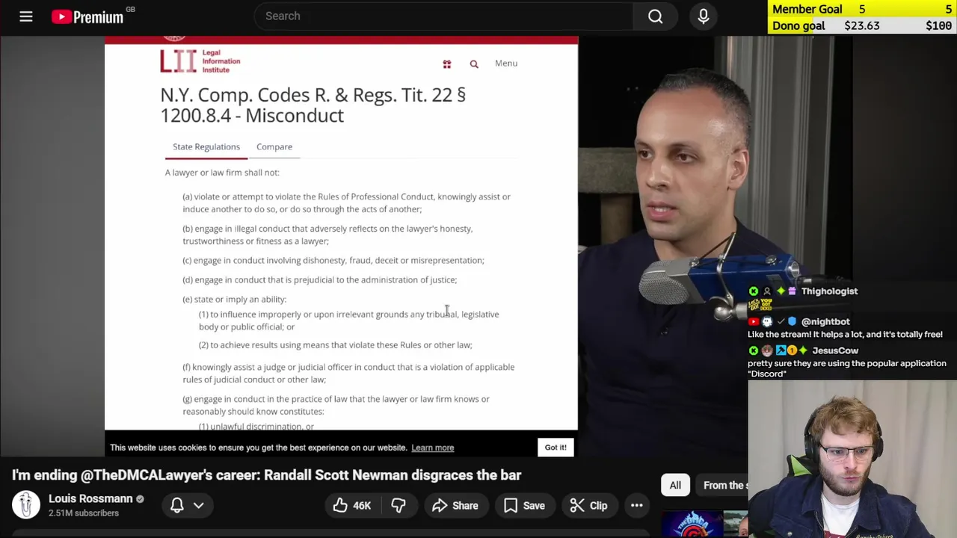Open Louis Rossmann channel avatar

pyautogui.click(x=25, y=505)
